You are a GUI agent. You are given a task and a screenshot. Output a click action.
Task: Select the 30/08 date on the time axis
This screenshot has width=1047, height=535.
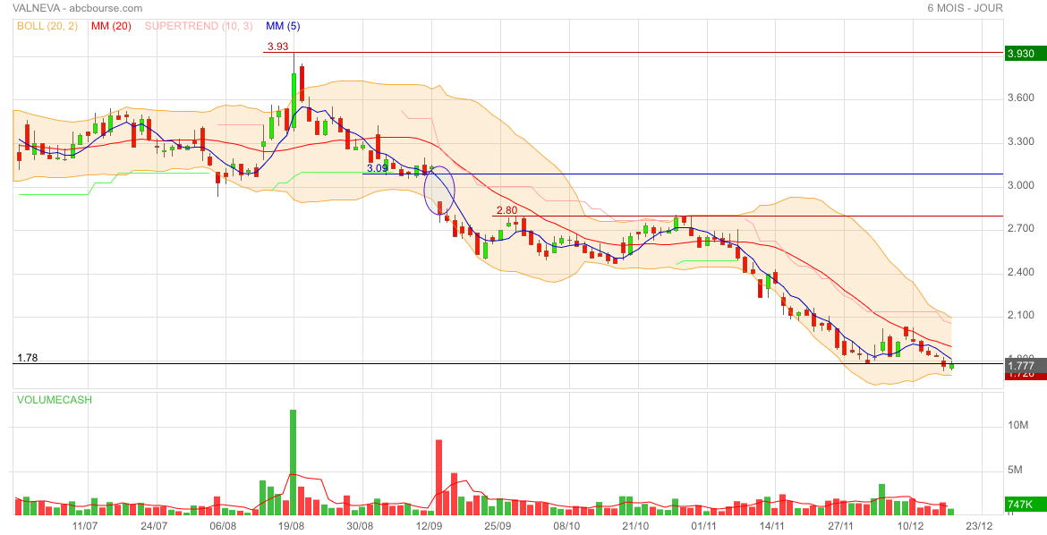(x=361, y=526)
